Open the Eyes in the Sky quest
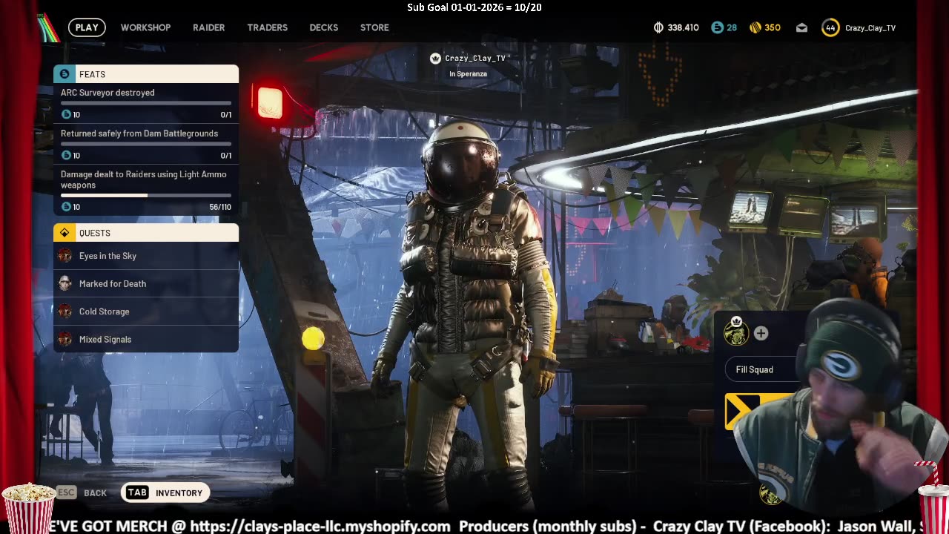949x534 pixels. 146,256
